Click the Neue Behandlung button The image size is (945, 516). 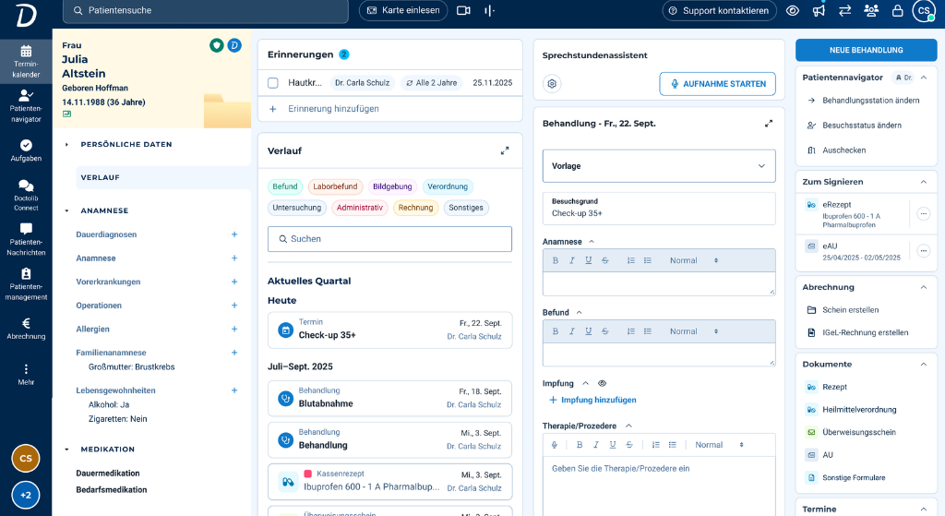[x=866, y=50]
